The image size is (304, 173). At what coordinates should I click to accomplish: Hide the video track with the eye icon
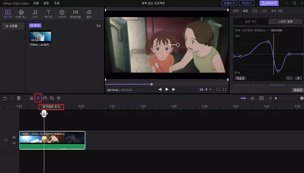[x=14, y=137]
